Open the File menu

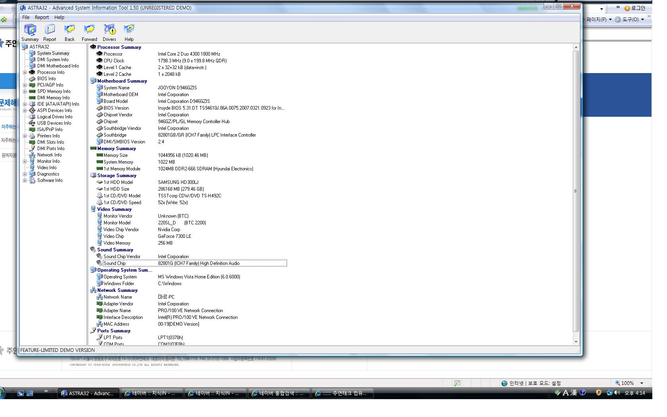point(26,17)
